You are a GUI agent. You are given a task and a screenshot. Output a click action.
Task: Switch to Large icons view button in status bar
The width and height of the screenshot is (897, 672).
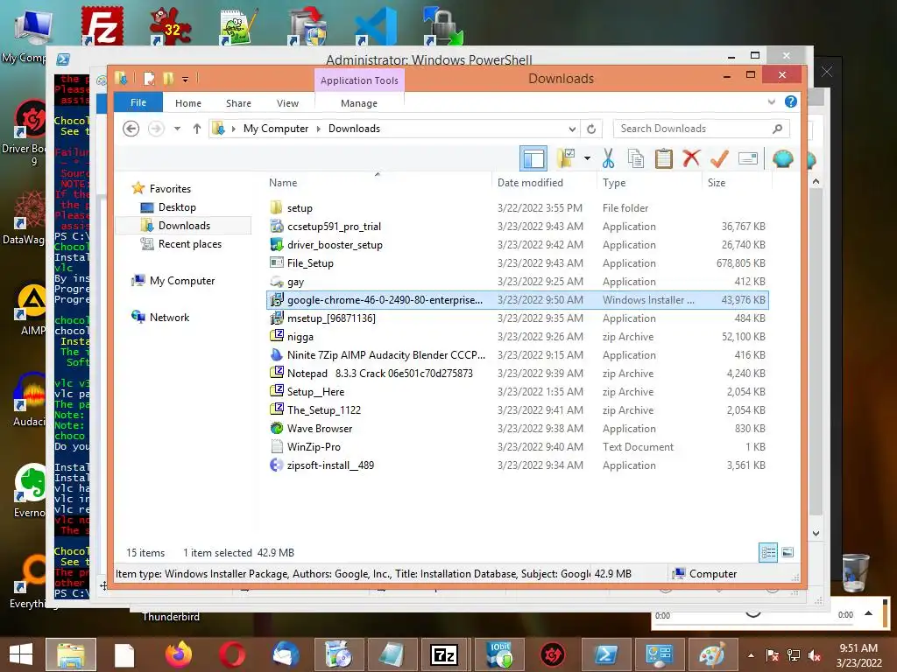[x=788, y=552]
